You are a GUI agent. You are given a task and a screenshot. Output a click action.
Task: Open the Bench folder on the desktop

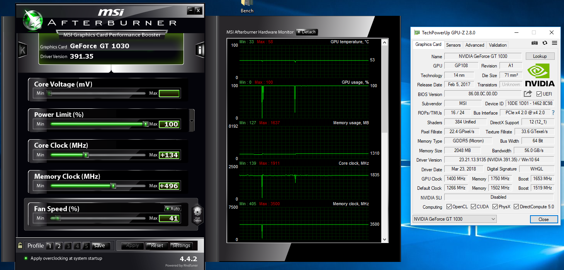point(247,7)
